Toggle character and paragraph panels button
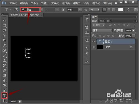 click(136, 10)
